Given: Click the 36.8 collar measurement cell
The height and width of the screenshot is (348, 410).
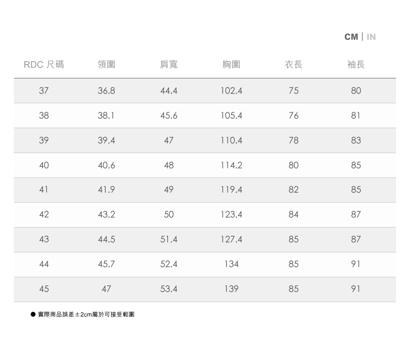Looking at the screenshot, I should pyautogui.click(x=106, y=91).
